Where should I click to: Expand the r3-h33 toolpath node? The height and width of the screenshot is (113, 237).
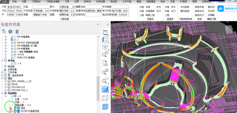(x=6, y=55)
